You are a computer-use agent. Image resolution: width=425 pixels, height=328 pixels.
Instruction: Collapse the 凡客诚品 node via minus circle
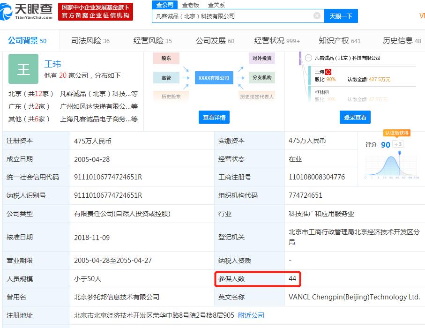[307, 58]
